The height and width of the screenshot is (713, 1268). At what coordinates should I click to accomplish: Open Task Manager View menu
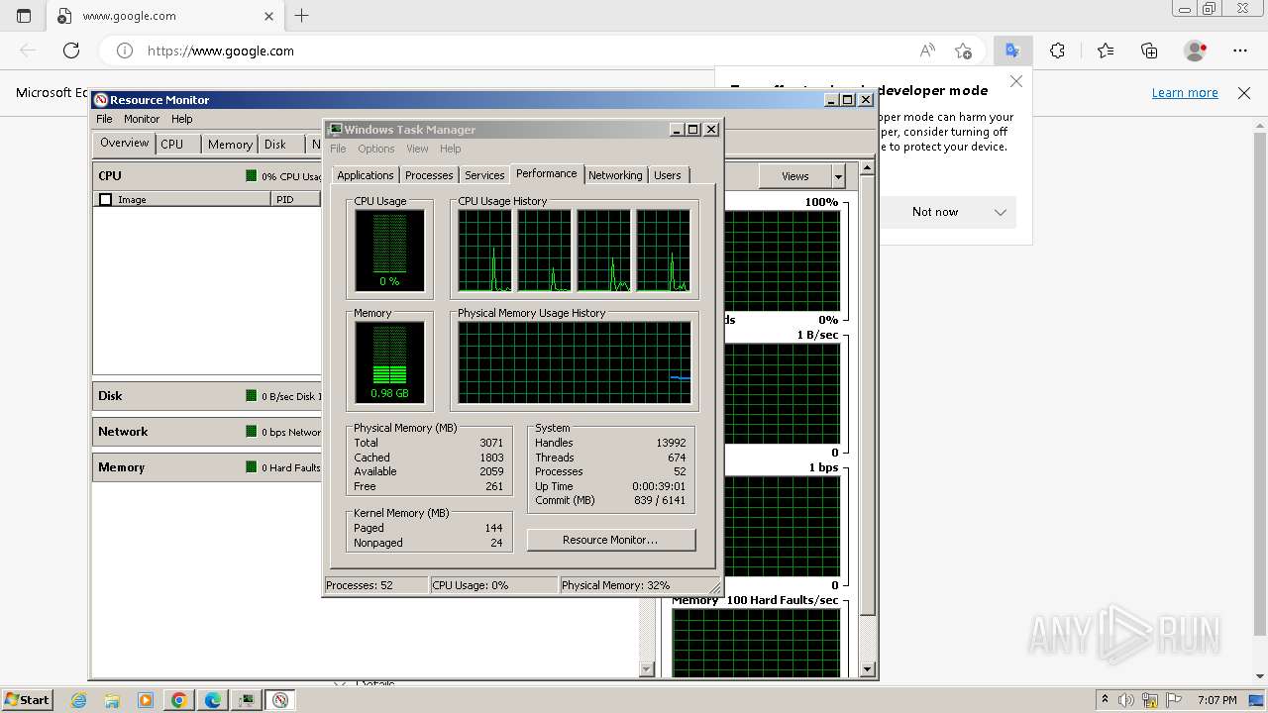pos(417,149)
